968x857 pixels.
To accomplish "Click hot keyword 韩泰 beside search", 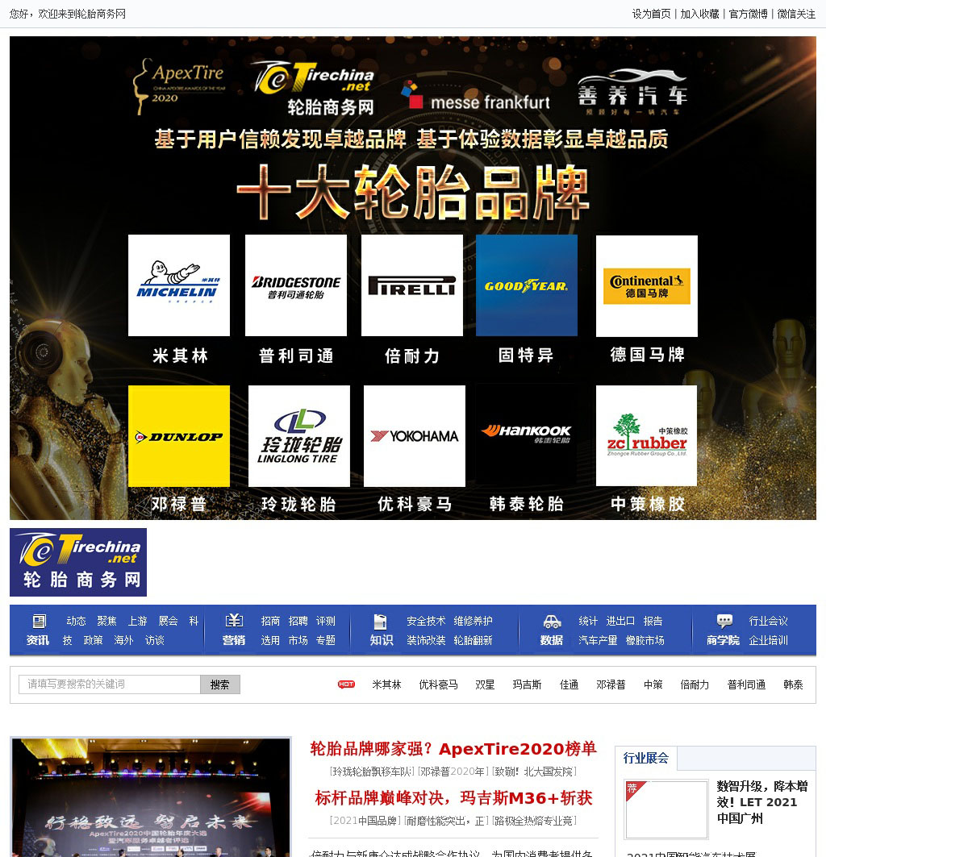I will 793,684.
